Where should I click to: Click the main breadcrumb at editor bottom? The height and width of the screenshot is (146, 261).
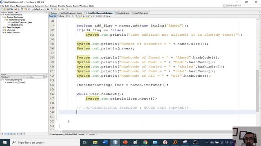coord(93,134)
